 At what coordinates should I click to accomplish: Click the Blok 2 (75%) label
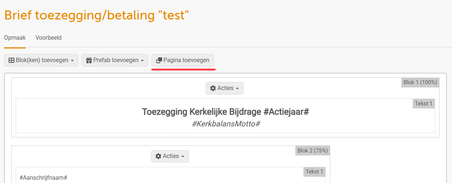313,150
